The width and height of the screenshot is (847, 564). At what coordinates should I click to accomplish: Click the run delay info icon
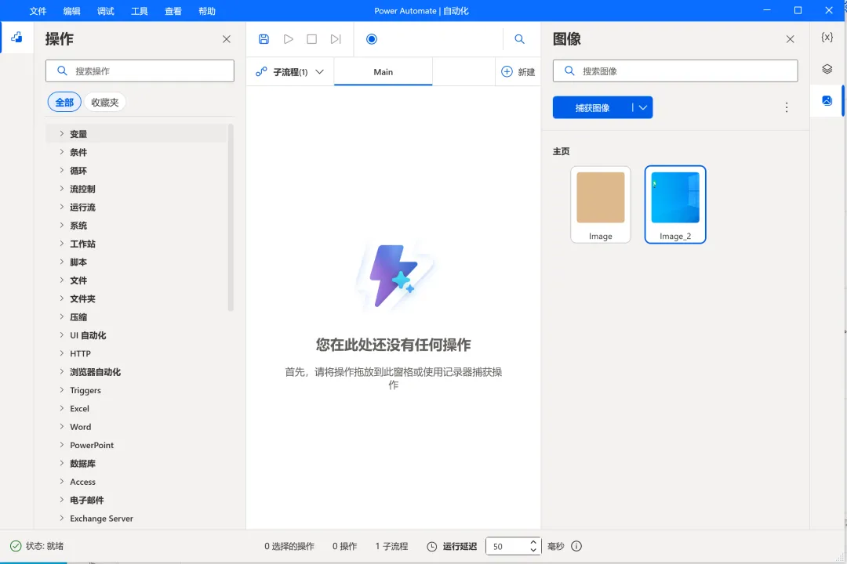[x=576, y=546]
